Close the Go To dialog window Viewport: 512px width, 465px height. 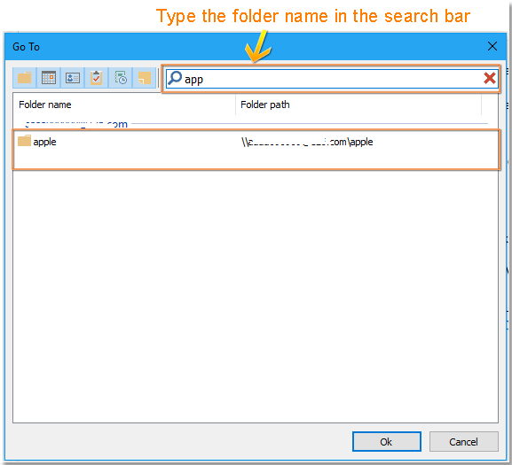pyautogui.click(x=492, y=46)
